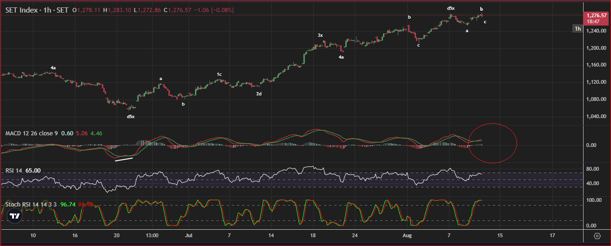Select the 3x wave label on chart
The image size is (611, 246).
pos(320,35)
